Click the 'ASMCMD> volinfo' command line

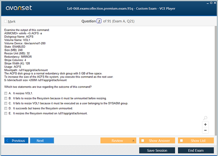tap(23, 33)
